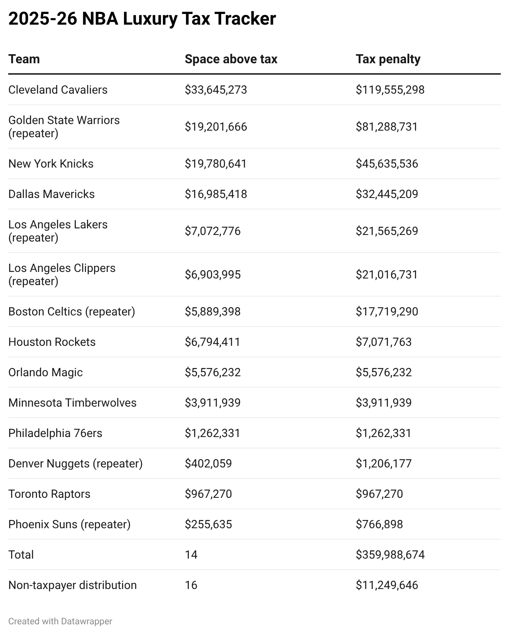
Task: Click the Boston Celtics row label
Action: point(71,311)
